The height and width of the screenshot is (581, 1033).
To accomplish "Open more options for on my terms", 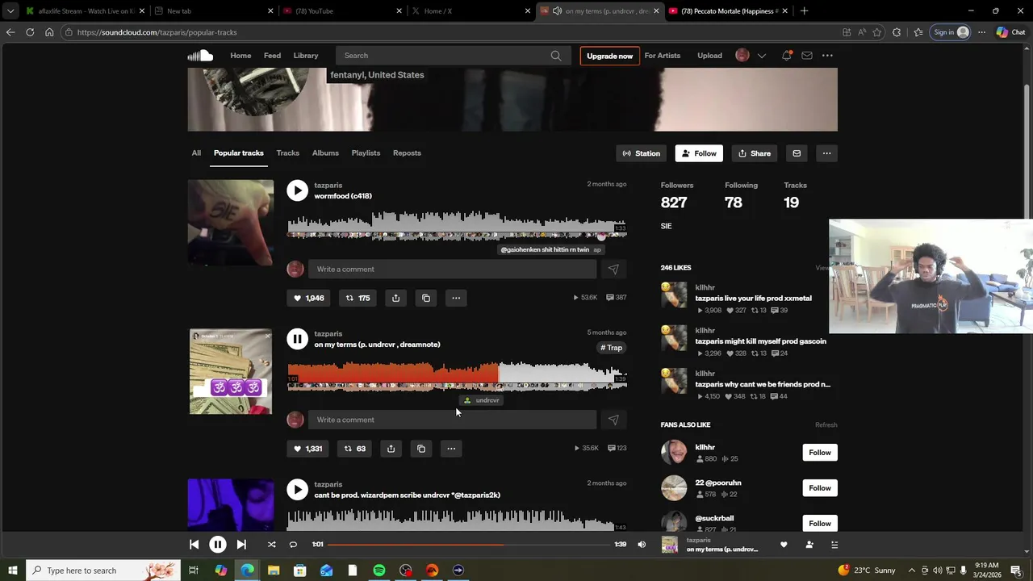I will 451,449.
